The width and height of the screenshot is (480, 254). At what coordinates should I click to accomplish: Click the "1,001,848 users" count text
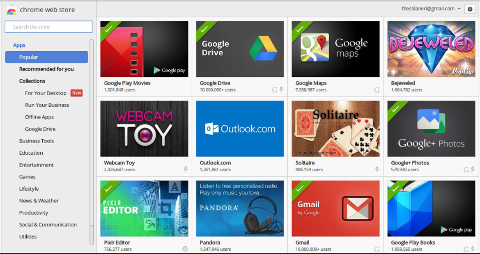pos(119,90)
